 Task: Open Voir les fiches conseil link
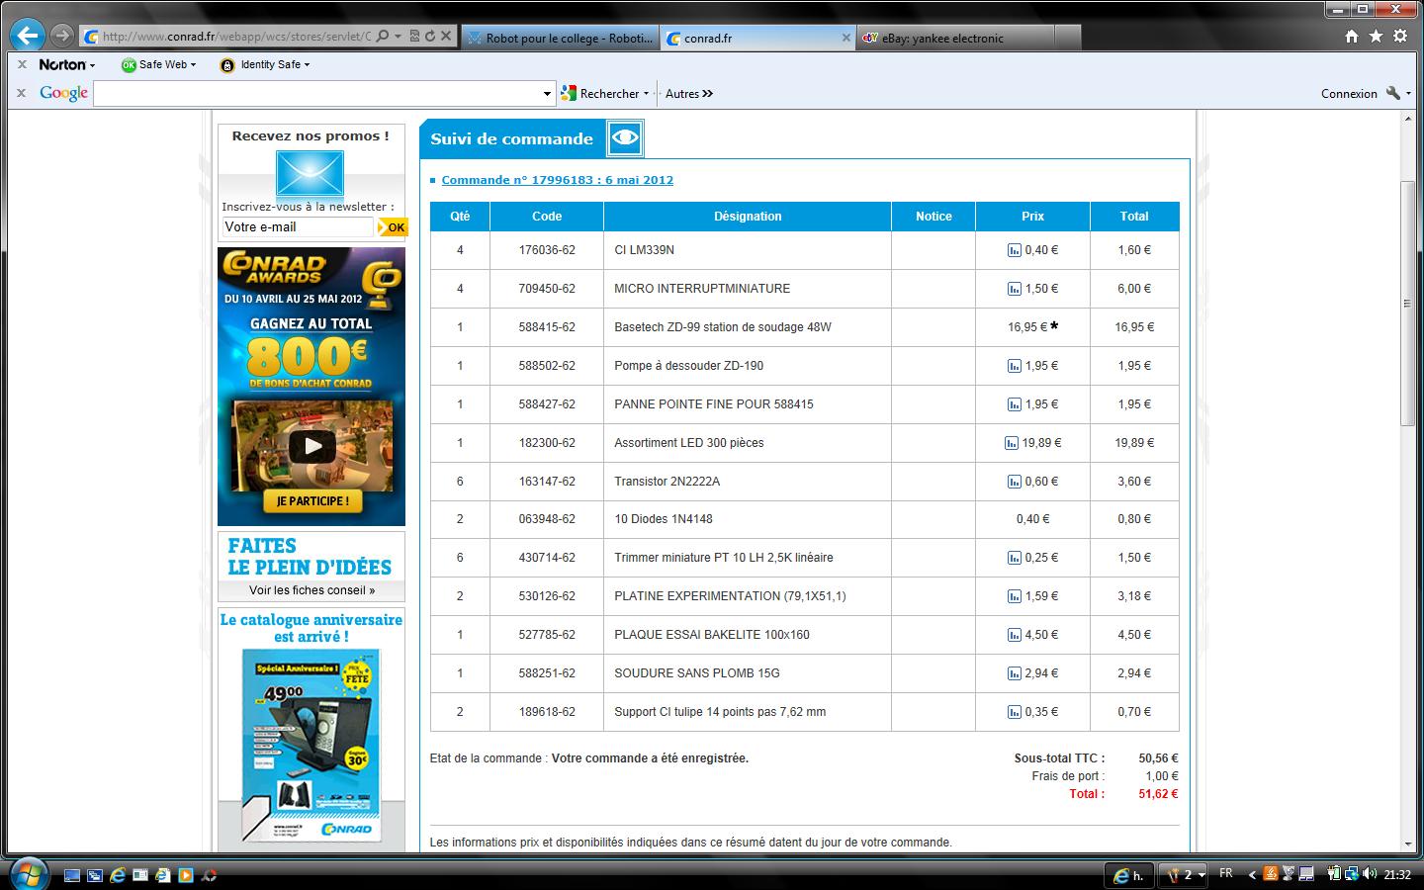point(311,590)
